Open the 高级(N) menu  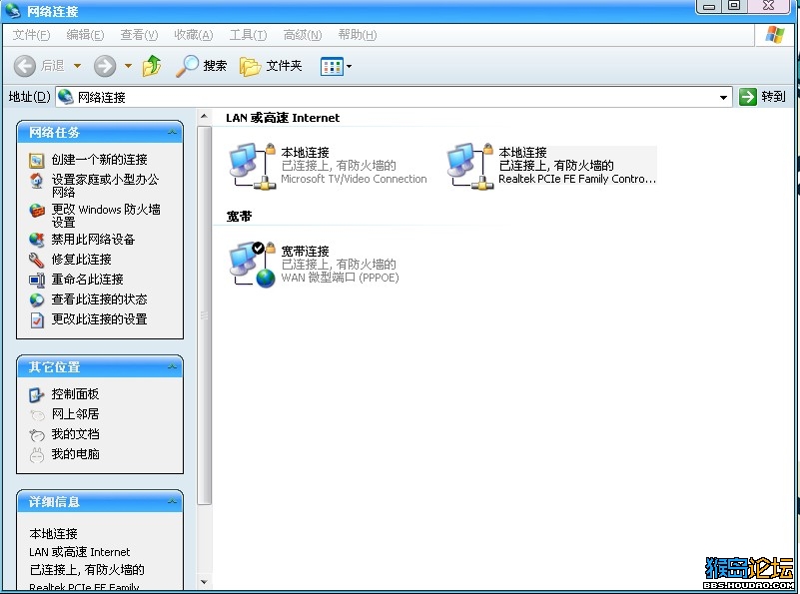tap(303, 35)
